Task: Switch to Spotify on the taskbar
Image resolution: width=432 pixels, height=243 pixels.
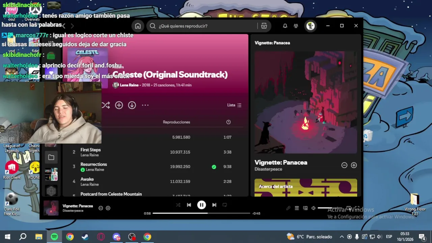Action: coord(54,237)
